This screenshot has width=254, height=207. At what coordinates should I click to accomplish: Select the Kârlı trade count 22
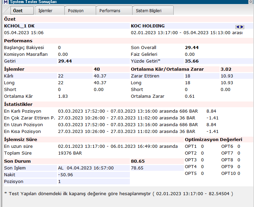point(61,76)
